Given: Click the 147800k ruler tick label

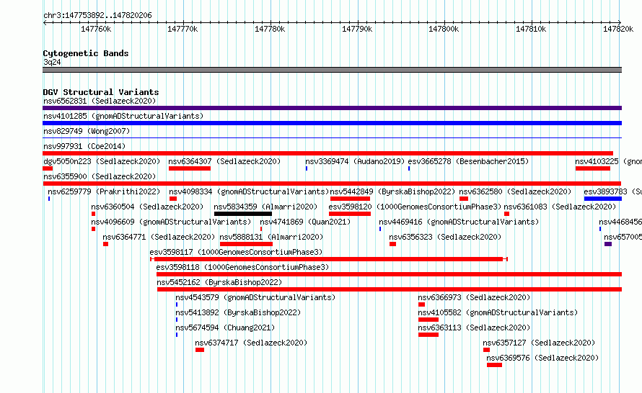Looking at the screenshot, I should [x=444, y=29].
